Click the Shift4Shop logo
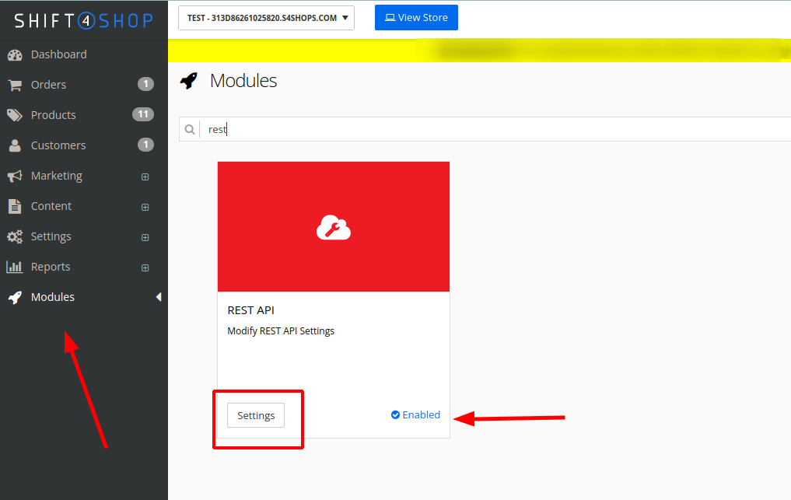The image size is (791, 500). [84, 20]
